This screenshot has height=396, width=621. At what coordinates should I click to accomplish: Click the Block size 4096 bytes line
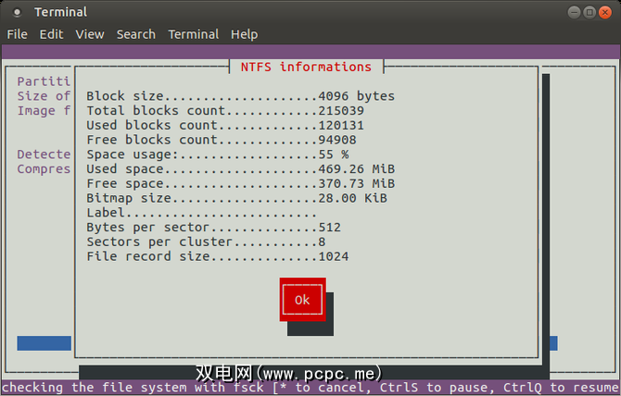pyautogui.click(x=240, y=96)
